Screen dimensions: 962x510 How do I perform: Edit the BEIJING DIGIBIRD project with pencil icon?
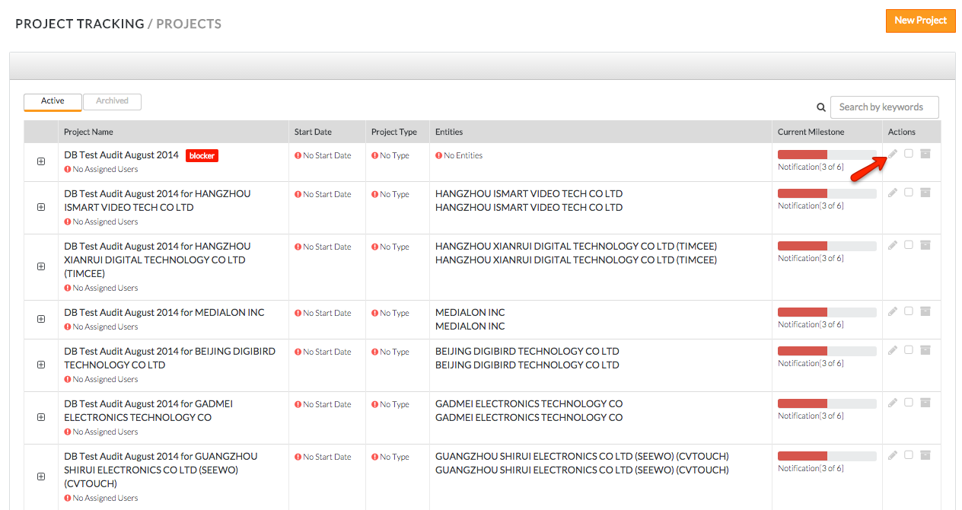click(x=893, y=350)
